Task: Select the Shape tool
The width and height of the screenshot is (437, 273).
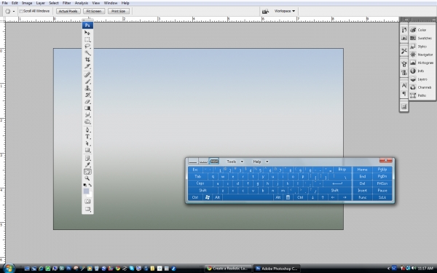Action: point(87,151)
